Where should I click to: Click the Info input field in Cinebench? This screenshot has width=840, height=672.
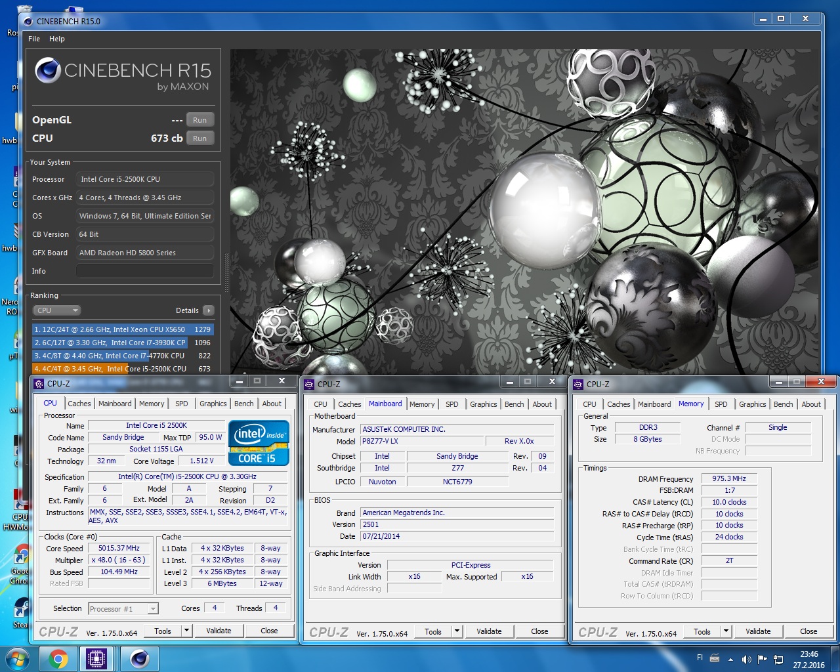coord(145,271)
